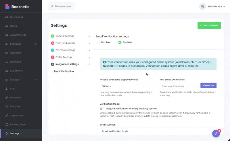The image size is (230, 141).
Task: Click the Appointments clock icon
Action: [7, 35]
